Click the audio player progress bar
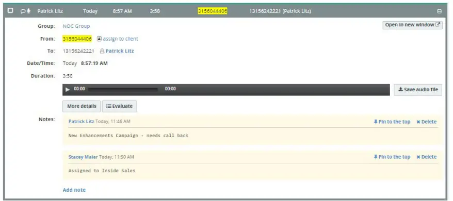Viewport: 453px width, 201px height. pyautogui.click(x=123, y=89)
